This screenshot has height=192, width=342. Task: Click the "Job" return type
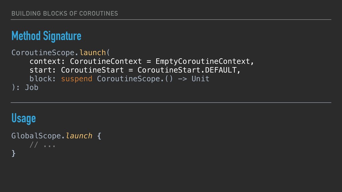(31, 88)
